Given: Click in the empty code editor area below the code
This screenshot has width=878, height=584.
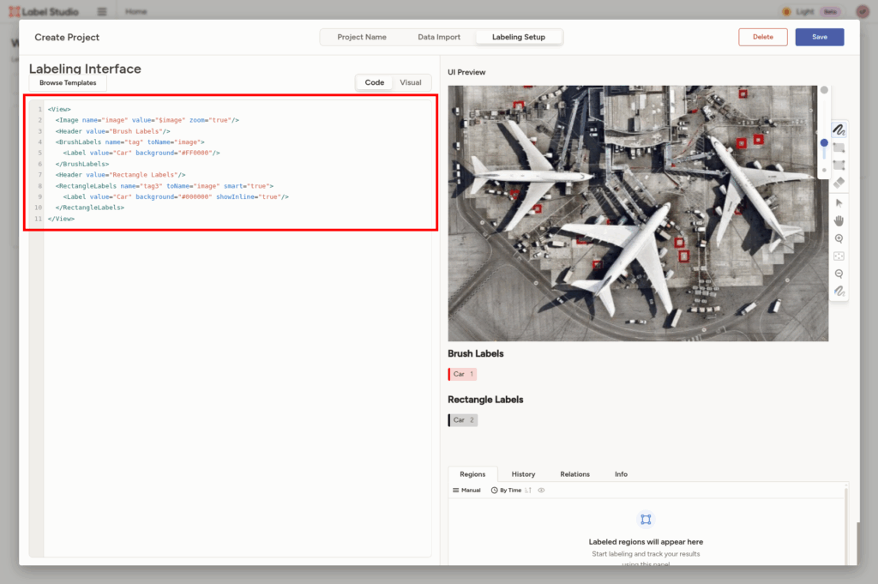Looking at the screenshot, I should 238,392.
